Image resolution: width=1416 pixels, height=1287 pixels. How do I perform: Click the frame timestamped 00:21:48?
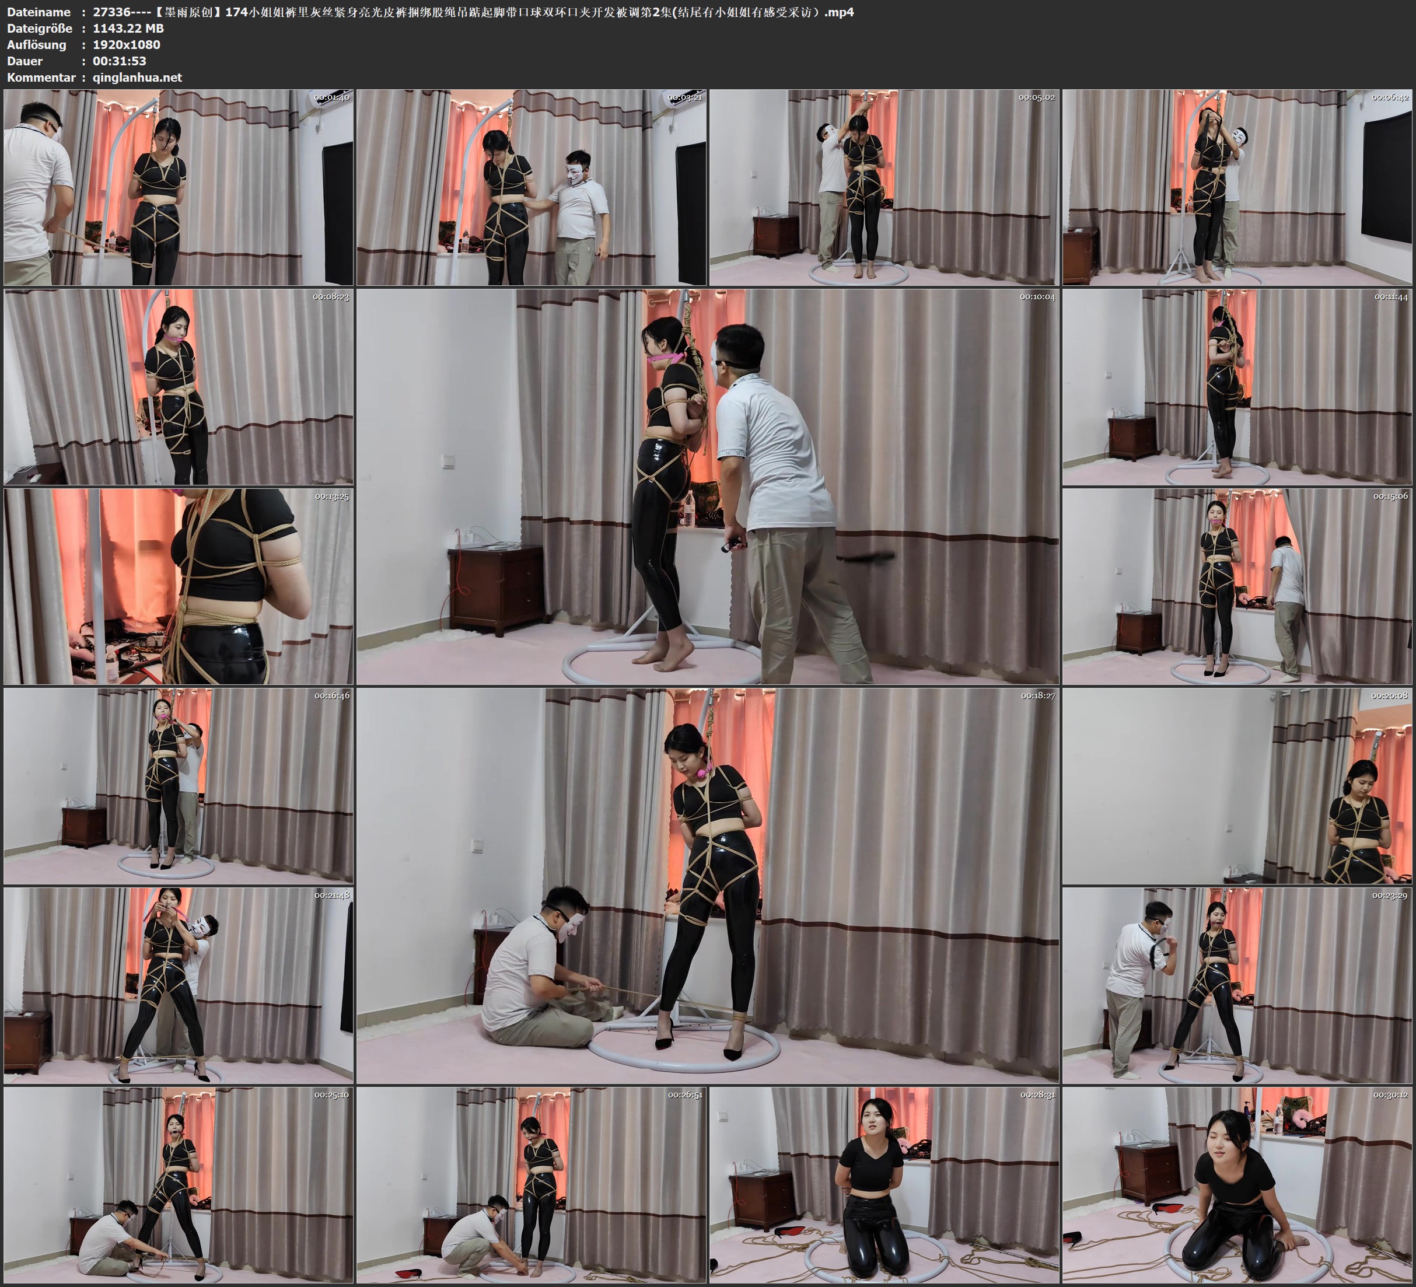click(179, 985)
